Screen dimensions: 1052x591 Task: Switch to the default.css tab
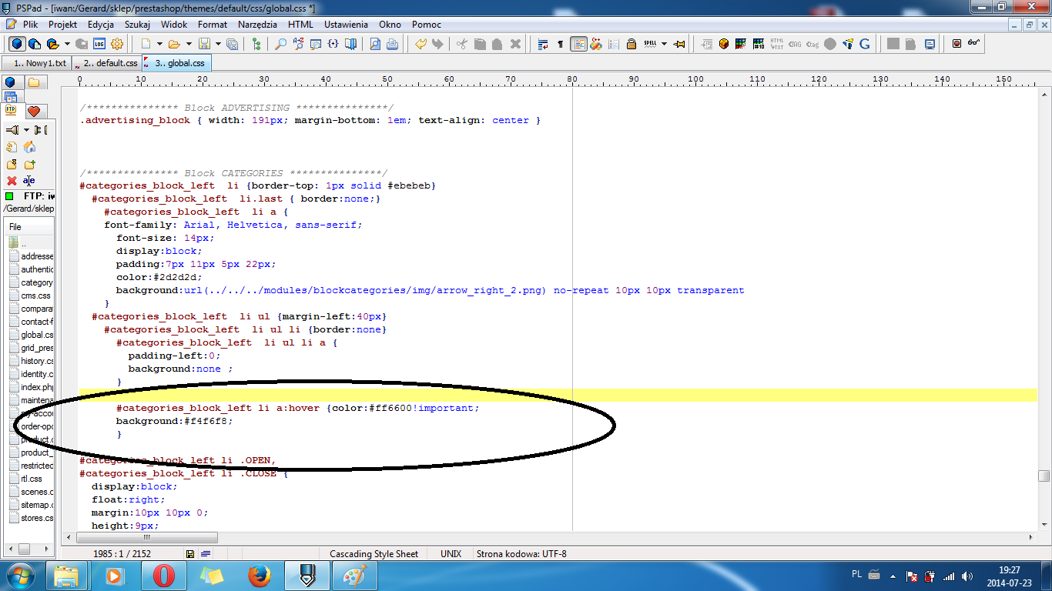[107, 63]
